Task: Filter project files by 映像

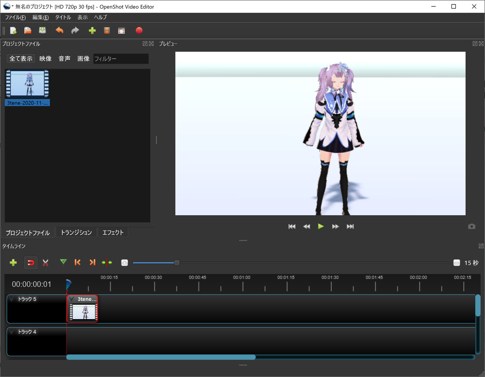Action: [x=46, y=59]
